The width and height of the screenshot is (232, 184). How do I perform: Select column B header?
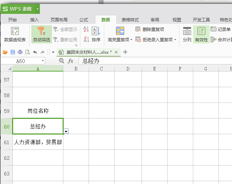[x=76, y=69]
